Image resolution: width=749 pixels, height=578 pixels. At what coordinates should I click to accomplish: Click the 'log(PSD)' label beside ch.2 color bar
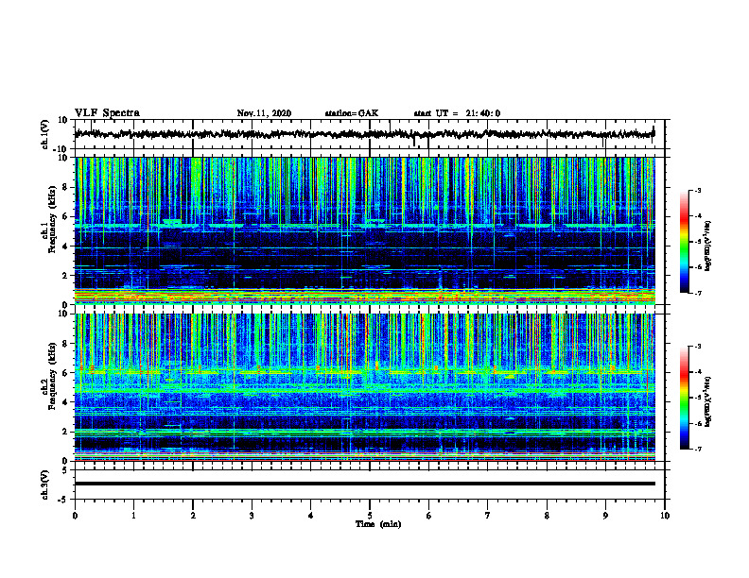point(708,401)
